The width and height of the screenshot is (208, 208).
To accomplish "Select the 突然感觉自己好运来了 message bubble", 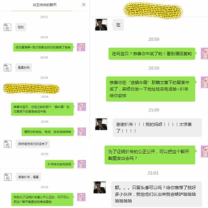I will point(33,144).
